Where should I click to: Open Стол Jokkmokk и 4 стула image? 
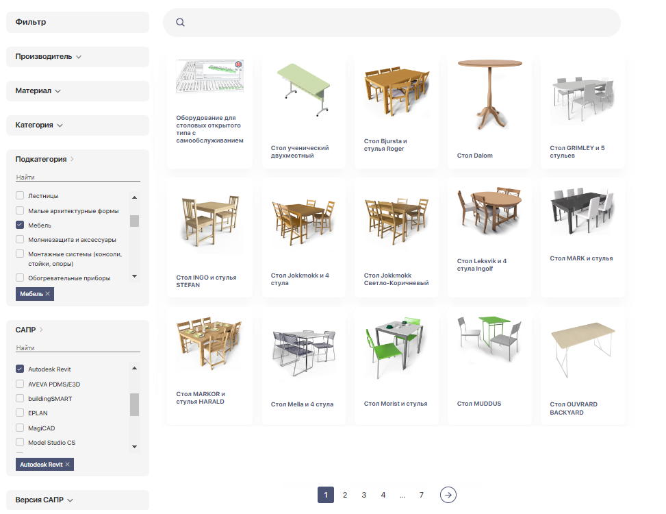pos(303,221)
